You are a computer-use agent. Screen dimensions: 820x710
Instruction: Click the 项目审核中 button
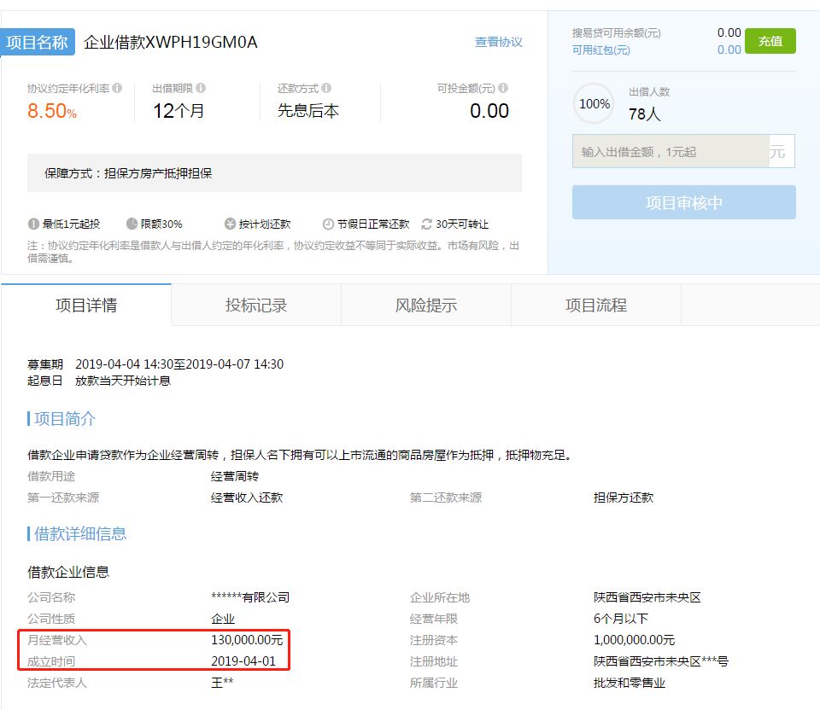tap(683, 202)
